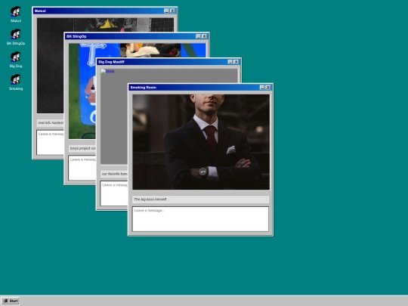408x306 pixels.
Task: Click the suited man photo in Smoking Room
Action: click(201, 142)
